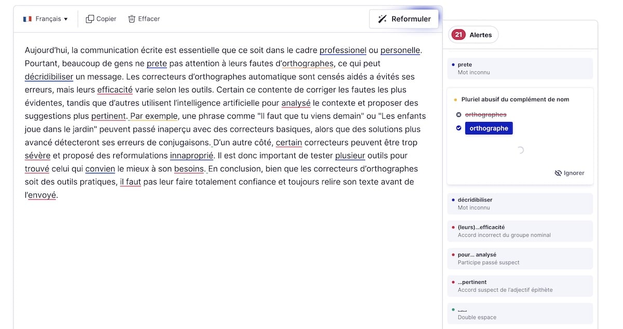Click the underlined word 'personelle' in text
Image resolution: width=623 pixels, height=329 pixels.
coord(400,50)
